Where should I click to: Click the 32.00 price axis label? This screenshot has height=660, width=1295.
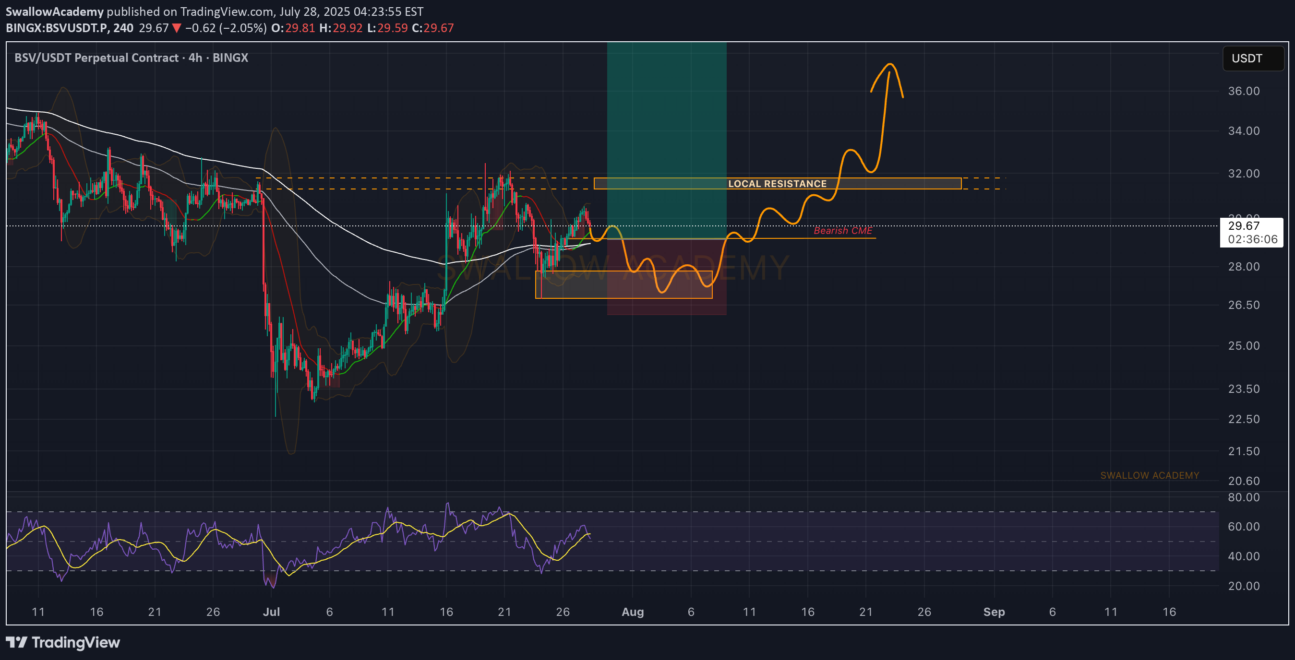click(1244, 173)
